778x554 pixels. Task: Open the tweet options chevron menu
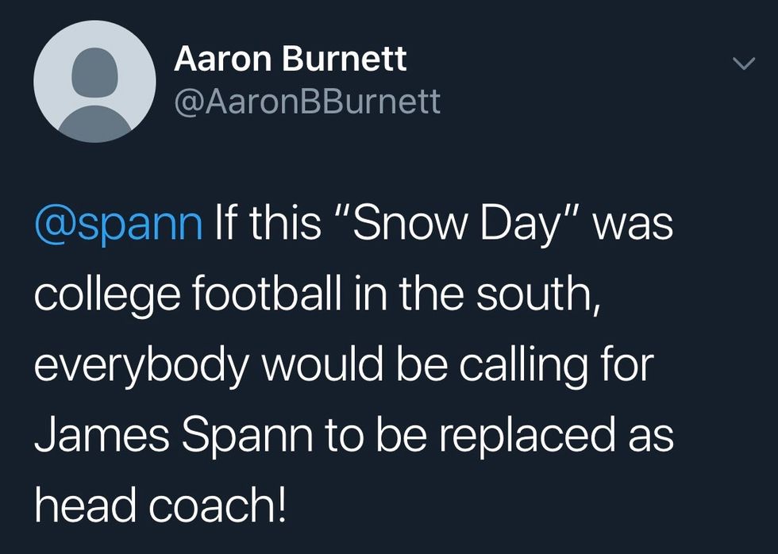pyautogui.click(x=743, y=64)
